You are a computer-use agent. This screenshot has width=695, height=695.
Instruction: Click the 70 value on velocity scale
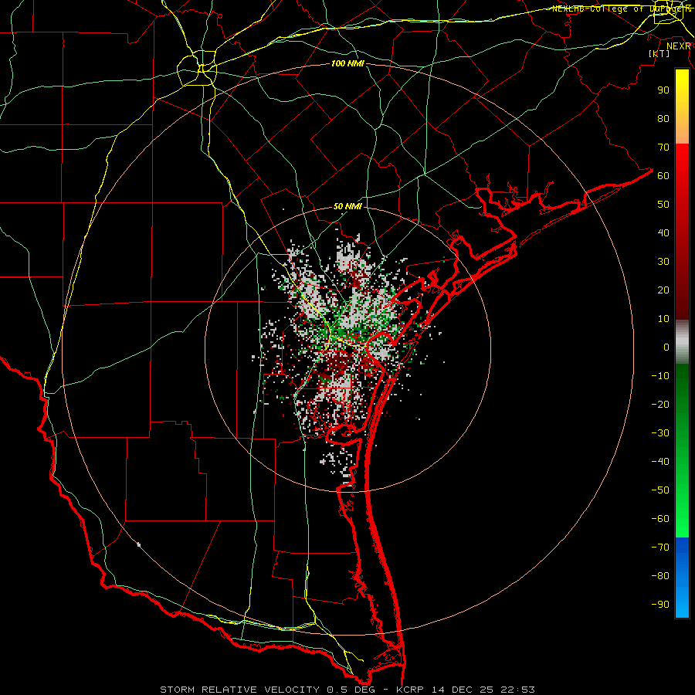point(663,147)
